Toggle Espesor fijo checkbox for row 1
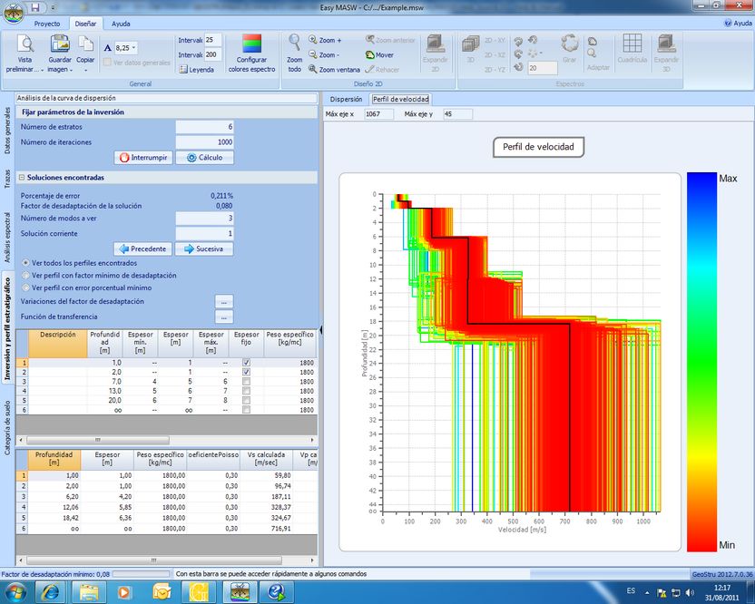 [x=246, y=363]
